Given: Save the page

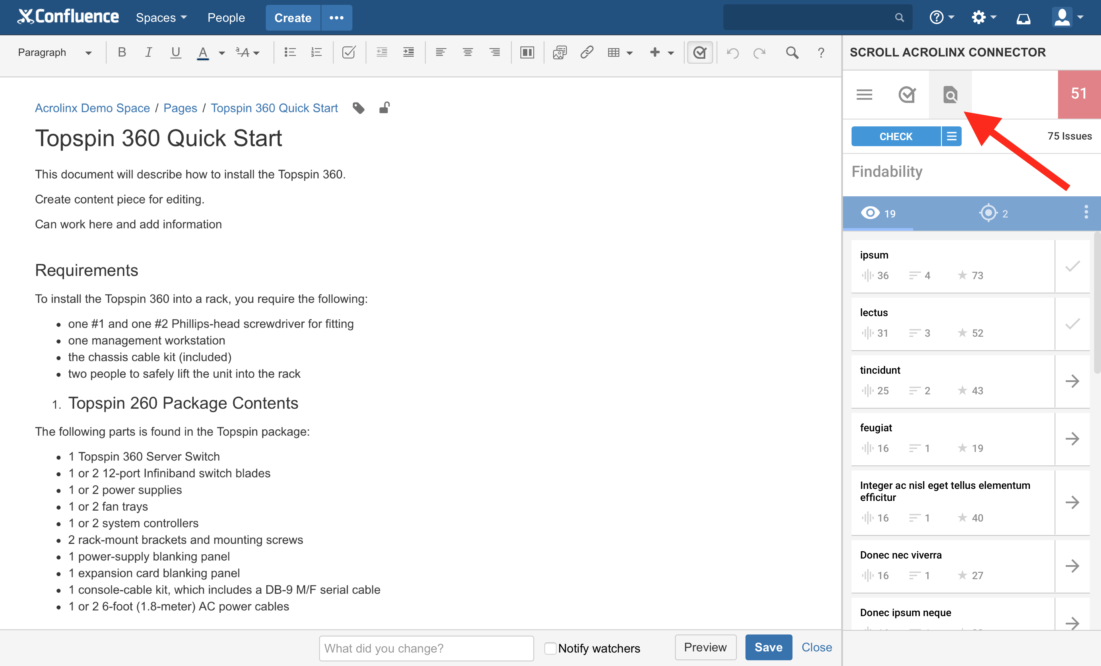Looking at the screenshot, I should 769,647.
